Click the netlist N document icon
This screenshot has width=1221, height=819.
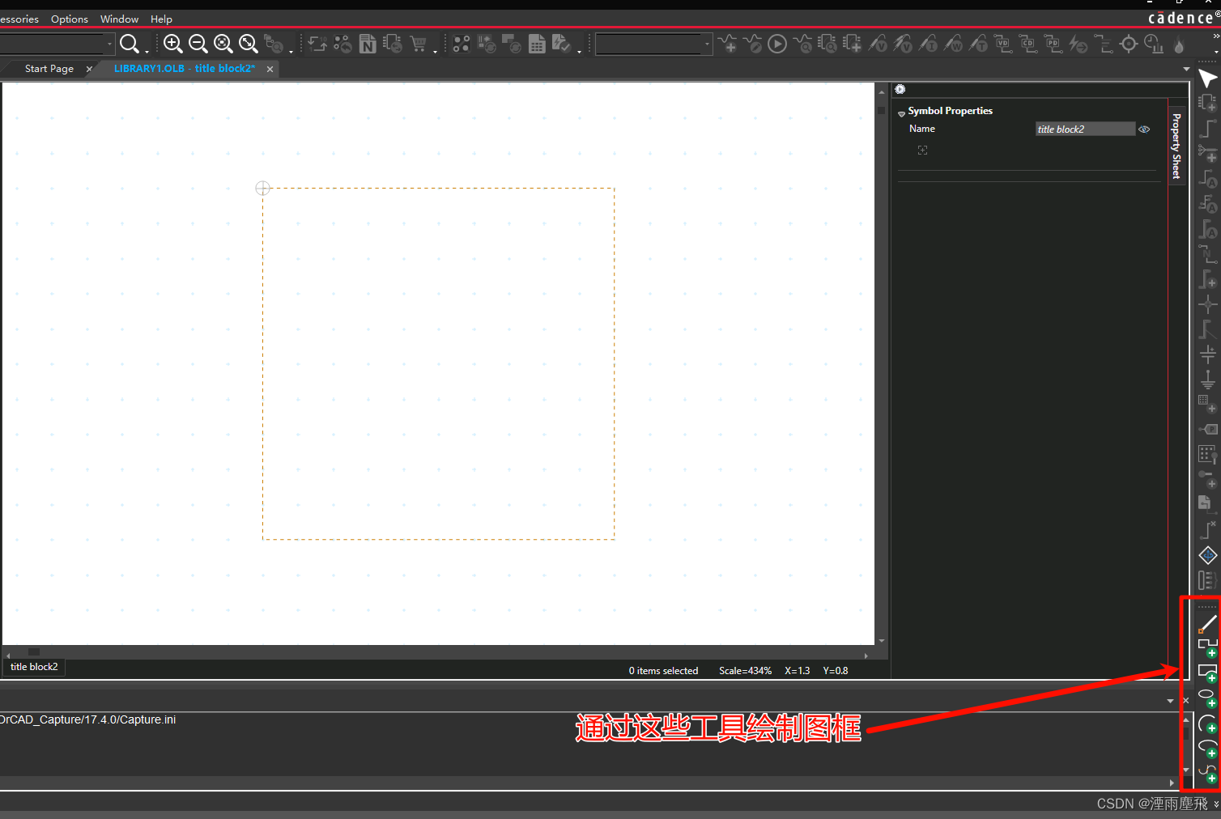(x=368, y=44)
